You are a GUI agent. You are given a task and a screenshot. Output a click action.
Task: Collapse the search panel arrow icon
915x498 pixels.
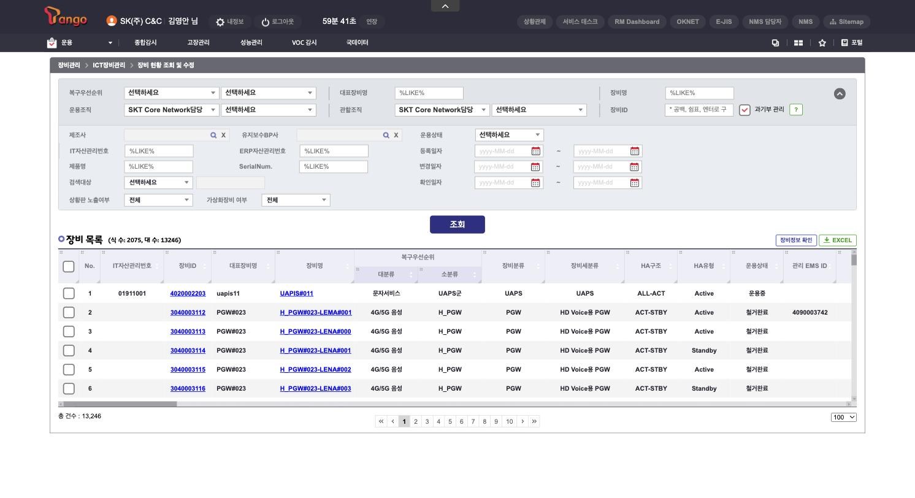(840, 94)
